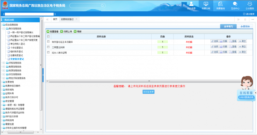Switch to 首页 tab

tap(55, 19)
